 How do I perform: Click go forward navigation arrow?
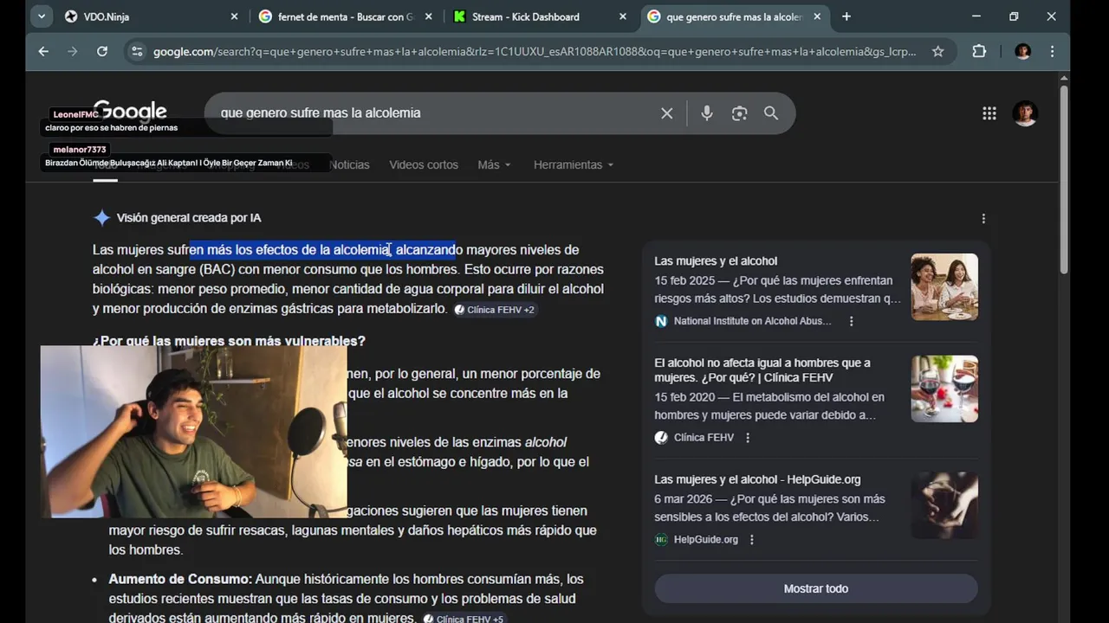point(73,52)
